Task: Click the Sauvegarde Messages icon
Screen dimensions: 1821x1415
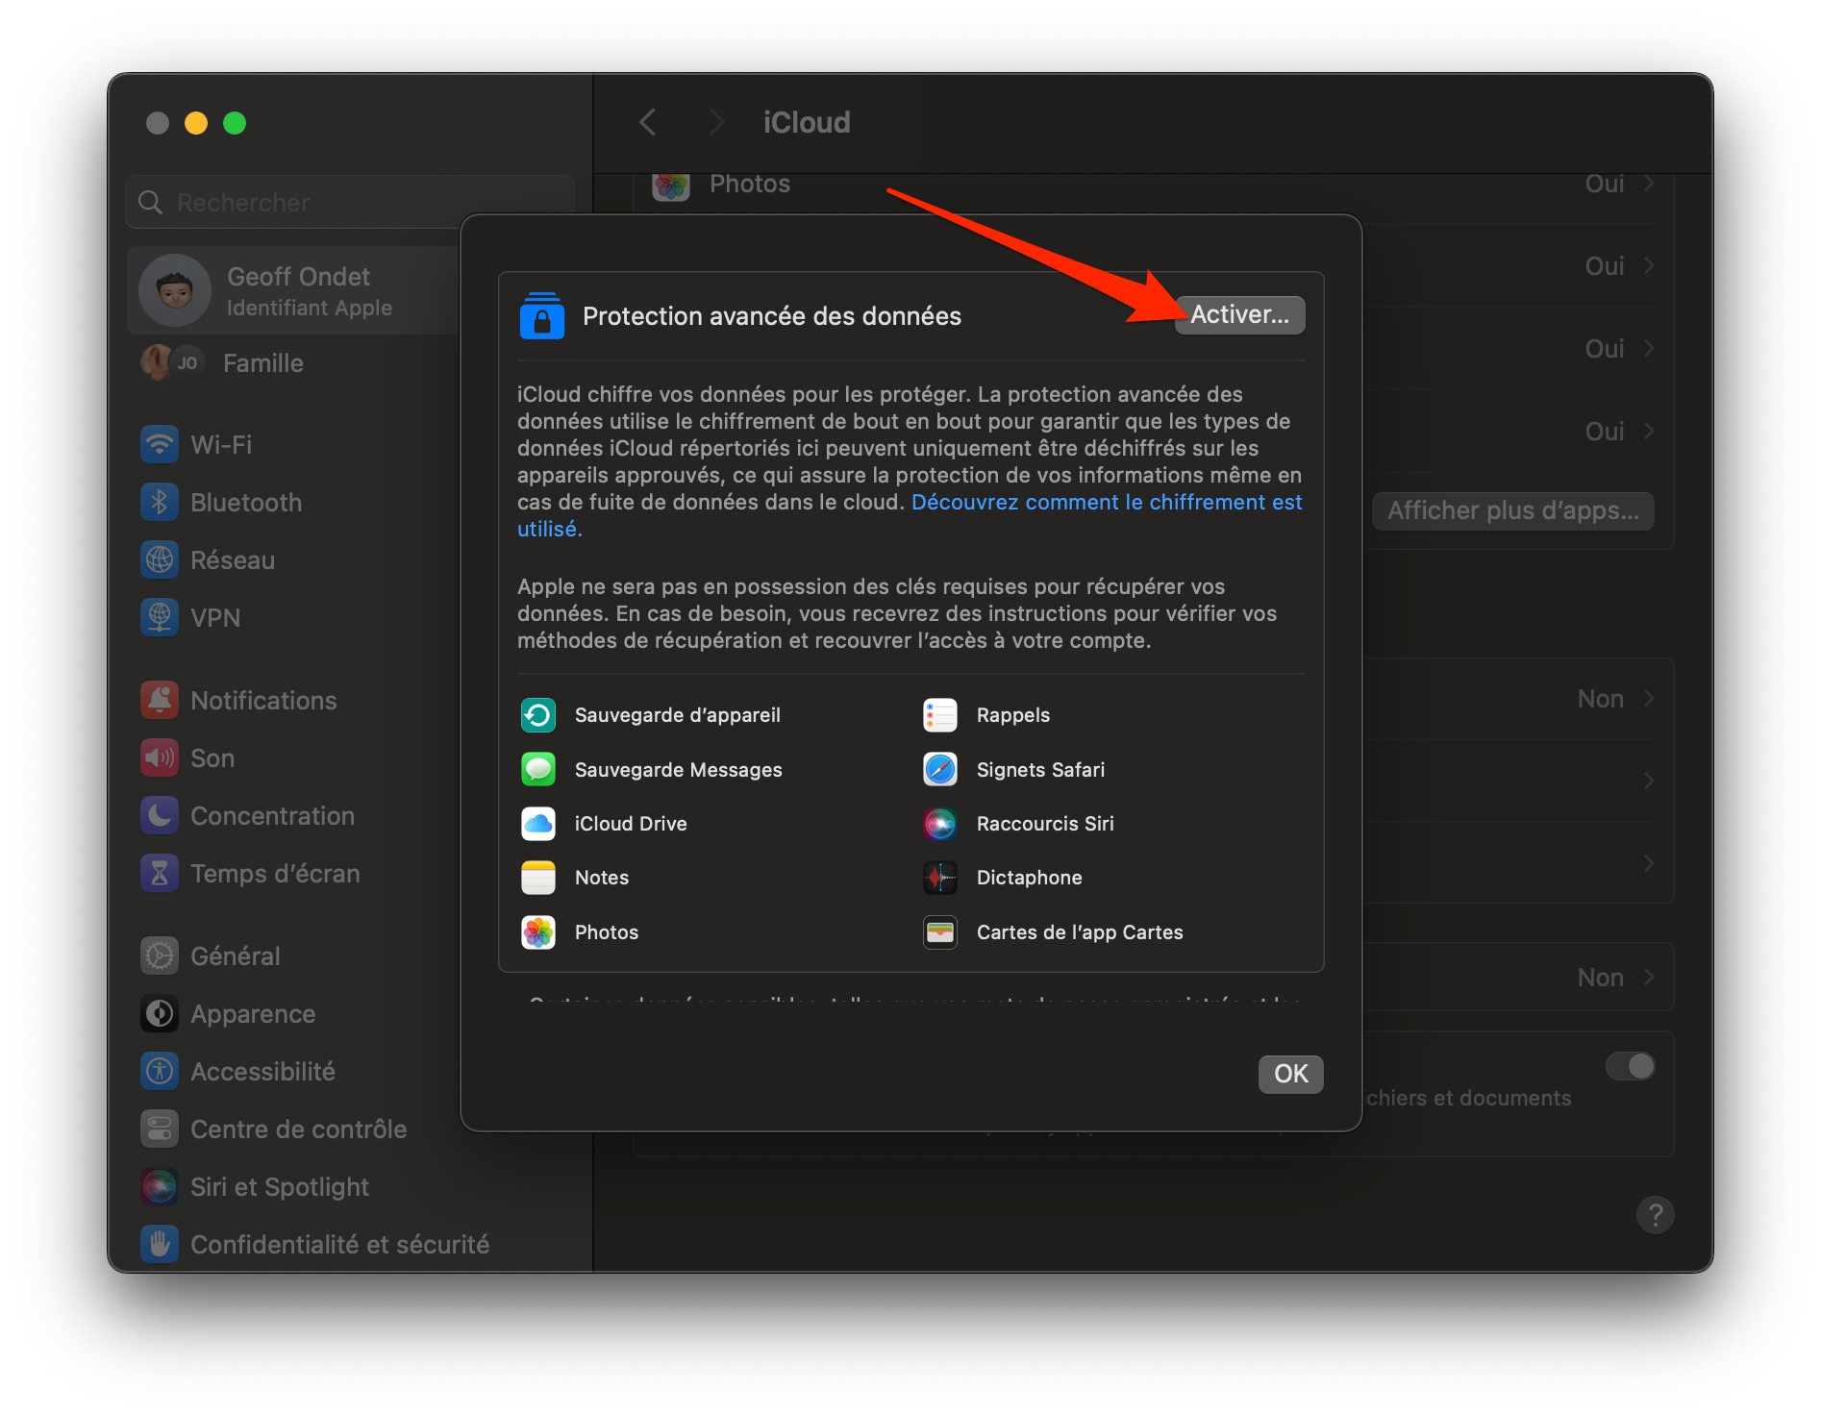Action: 538,770
